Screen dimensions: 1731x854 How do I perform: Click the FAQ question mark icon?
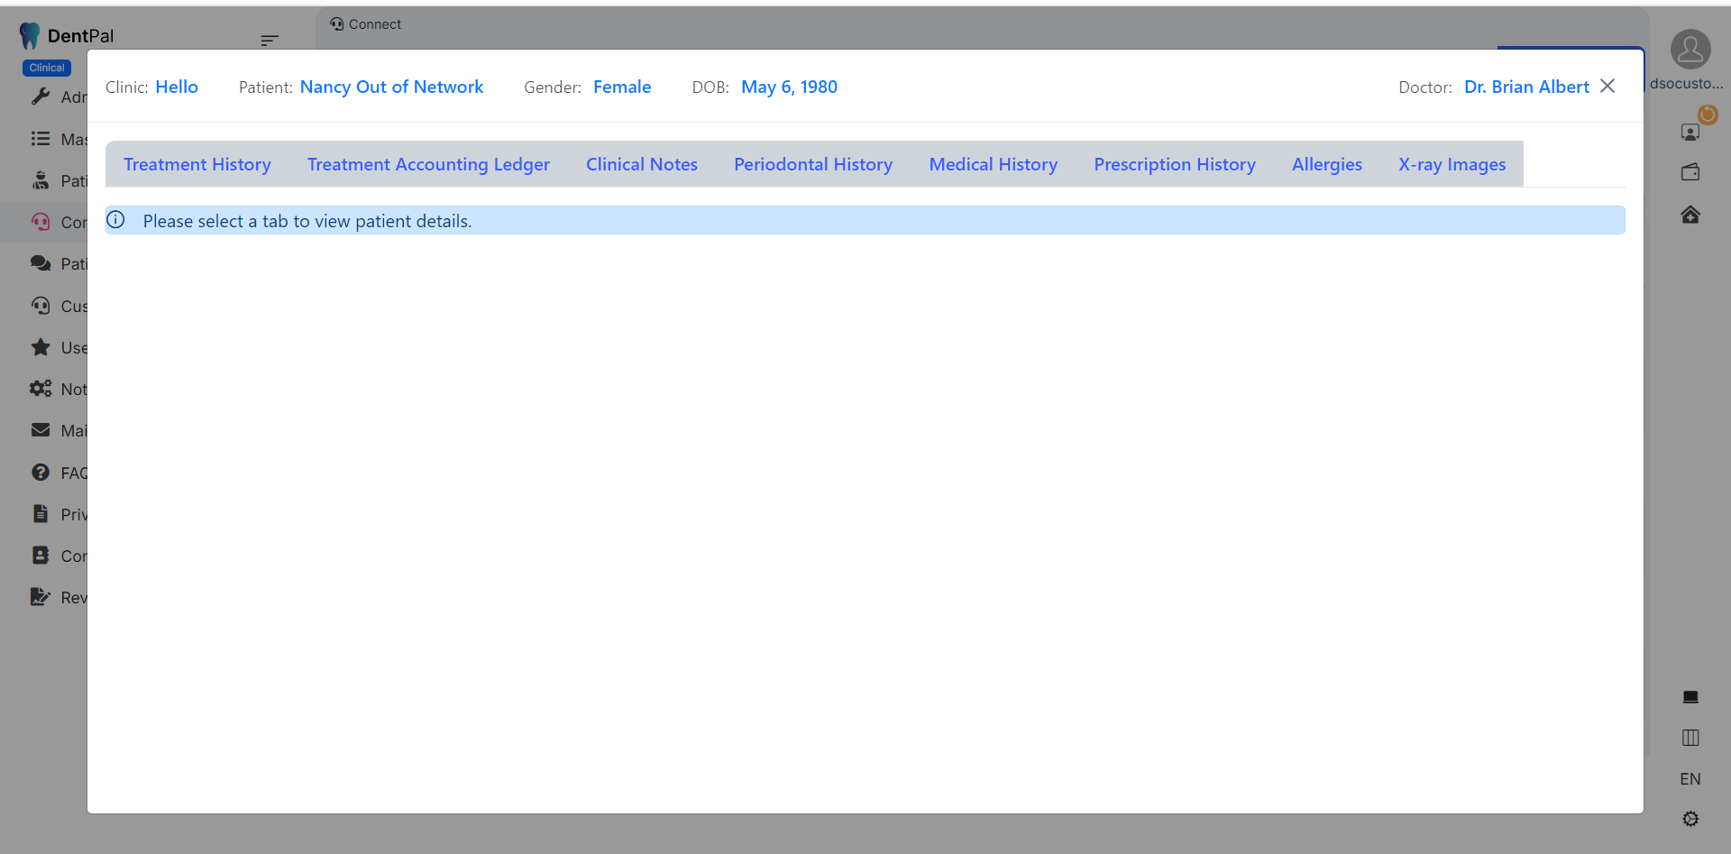(41, 473)
